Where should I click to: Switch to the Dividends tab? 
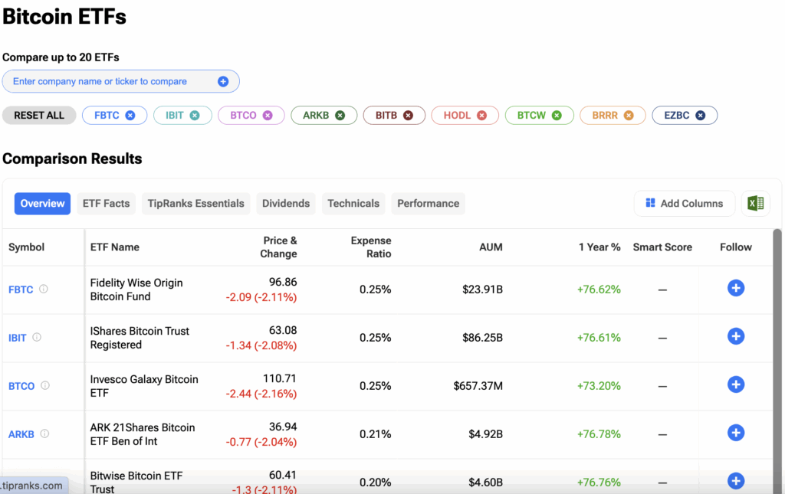(286, 204)
